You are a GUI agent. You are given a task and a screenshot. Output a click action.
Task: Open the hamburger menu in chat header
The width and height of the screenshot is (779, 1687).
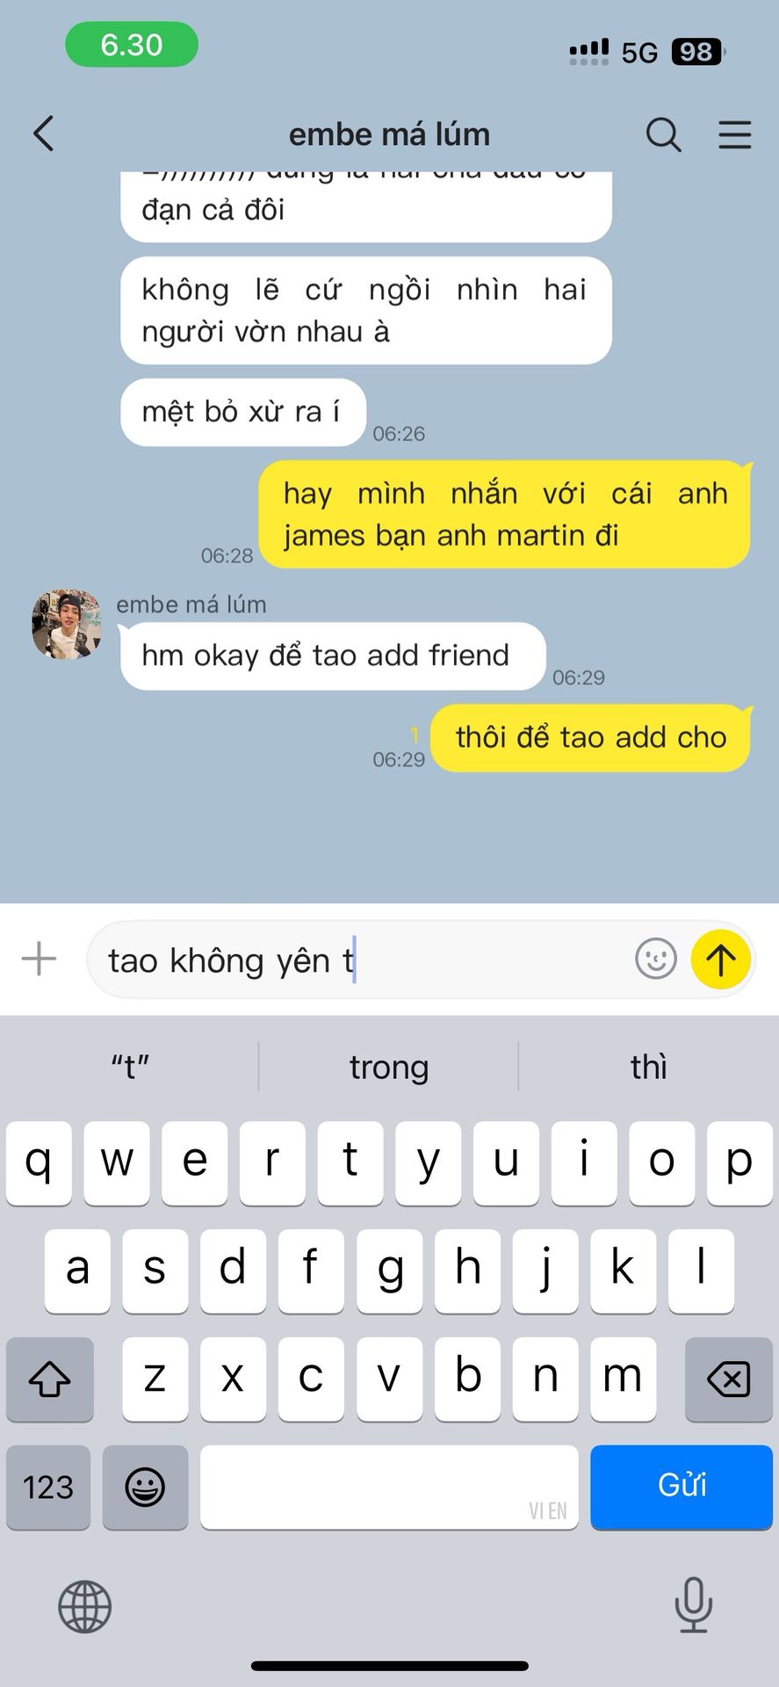pos(735,134)
